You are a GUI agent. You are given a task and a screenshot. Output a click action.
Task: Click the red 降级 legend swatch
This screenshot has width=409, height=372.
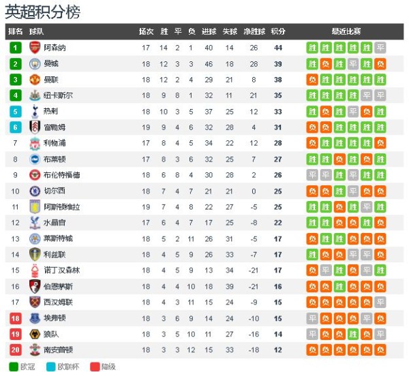(x=95, y=367)
